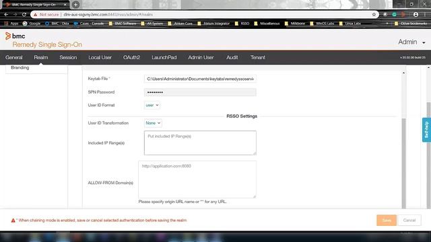
Task: Click the orange extension icon
Action: click(x=403, y=15)
